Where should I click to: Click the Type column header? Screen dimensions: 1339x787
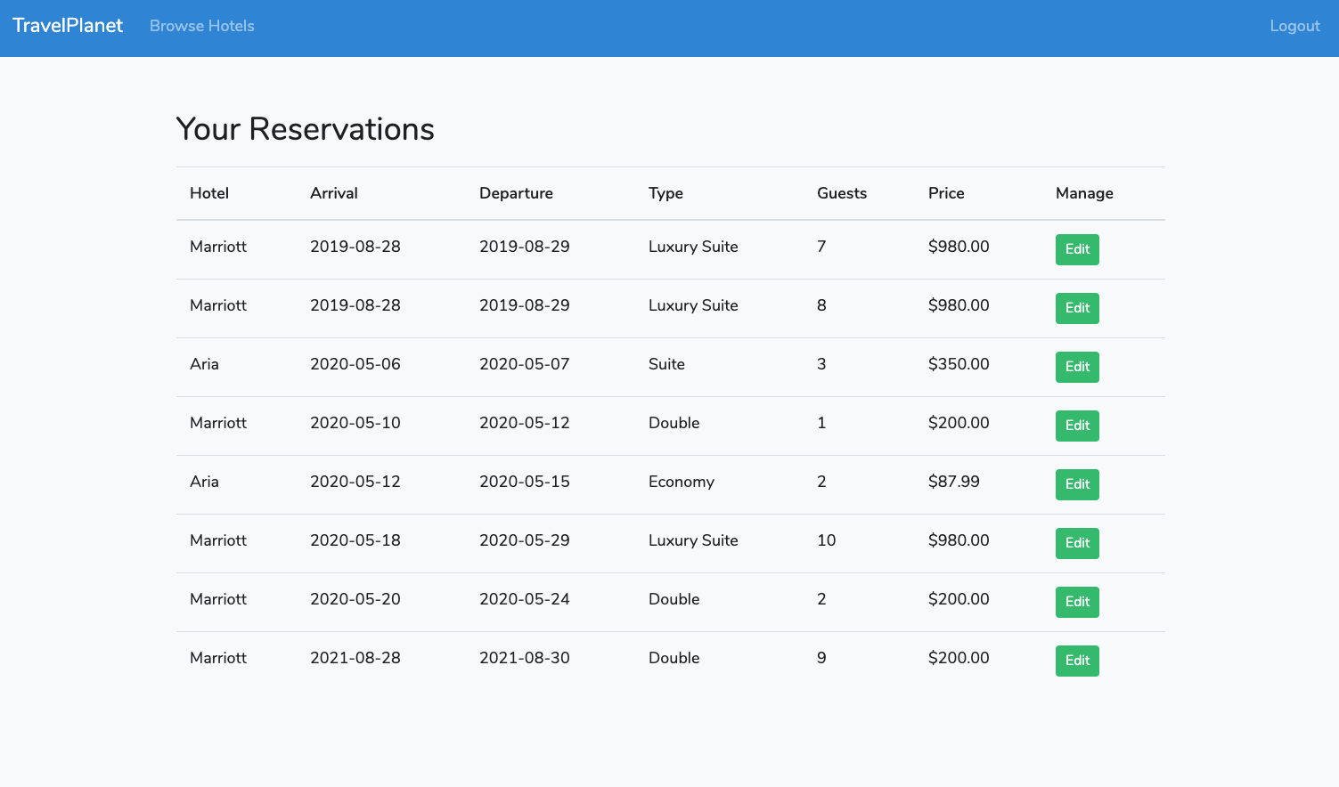tap(665, 193)
